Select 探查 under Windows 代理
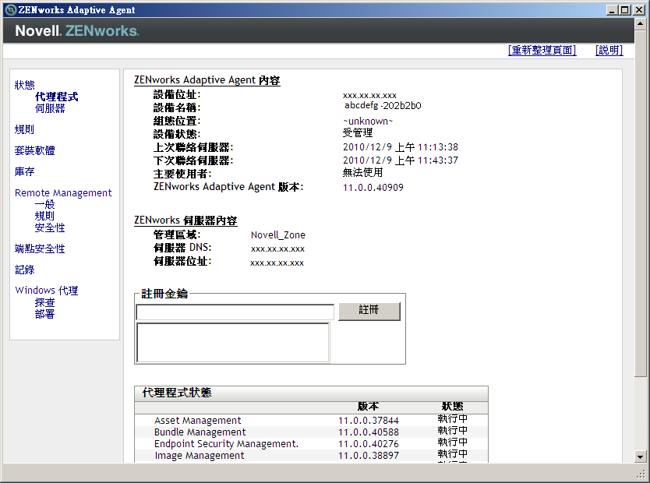Viewport: 650px width, 483px height. [44, 302]
